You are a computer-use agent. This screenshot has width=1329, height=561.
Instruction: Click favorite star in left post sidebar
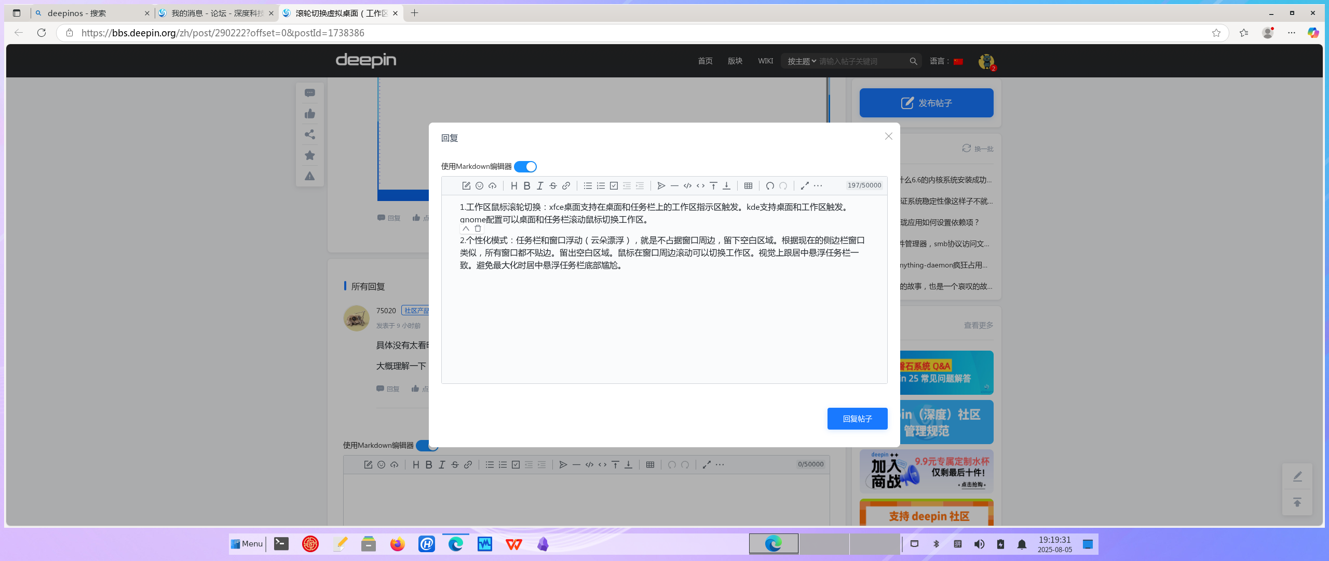click(x=310, y=155)
